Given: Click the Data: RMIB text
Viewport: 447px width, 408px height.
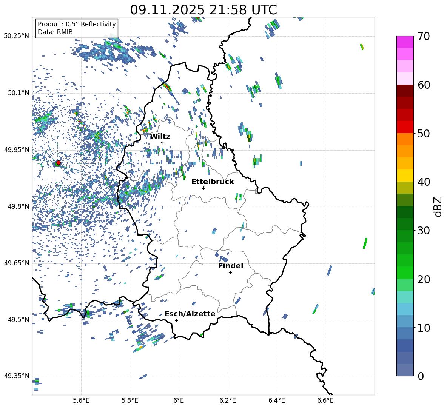Looking at the screenshot, I should tap(55, 32).
